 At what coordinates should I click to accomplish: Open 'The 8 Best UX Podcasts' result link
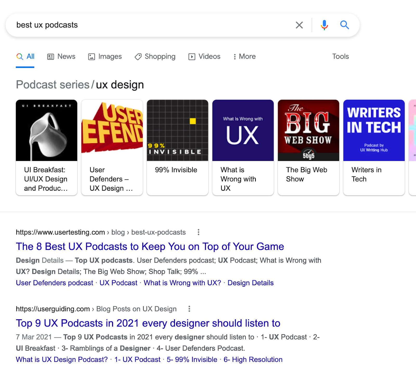pyautogui.click(x=150, y=247)
